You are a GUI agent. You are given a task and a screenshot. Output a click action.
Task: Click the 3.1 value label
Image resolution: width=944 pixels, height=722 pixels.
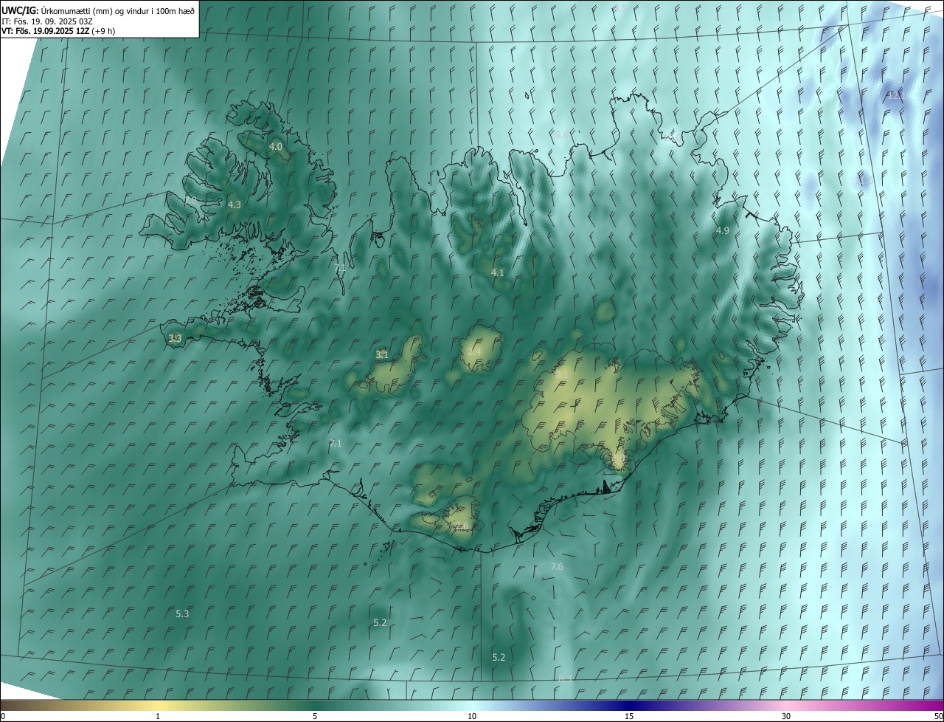point(382,355)
